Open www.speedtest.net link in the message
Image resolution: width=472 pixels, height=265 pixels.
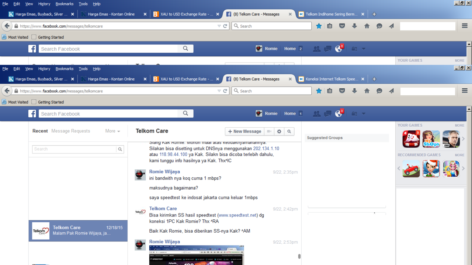click(x=237, y=215)
